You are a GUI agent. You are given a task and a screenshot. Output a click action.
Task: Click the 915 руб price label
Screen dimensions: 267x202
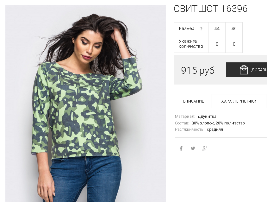pyautogui.click(x=198, y=70)
